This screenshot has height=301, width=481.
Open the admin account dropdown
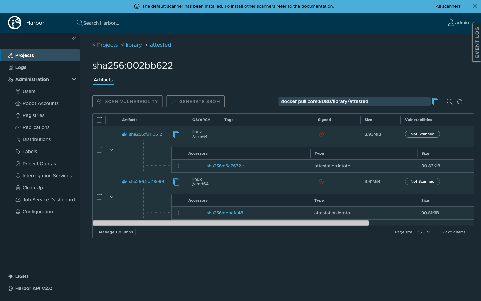click(x=461, y=23)
